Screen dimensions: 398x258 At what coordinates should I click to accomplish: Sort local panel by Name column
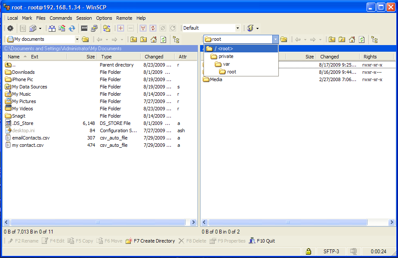click(x=14, y=57)
